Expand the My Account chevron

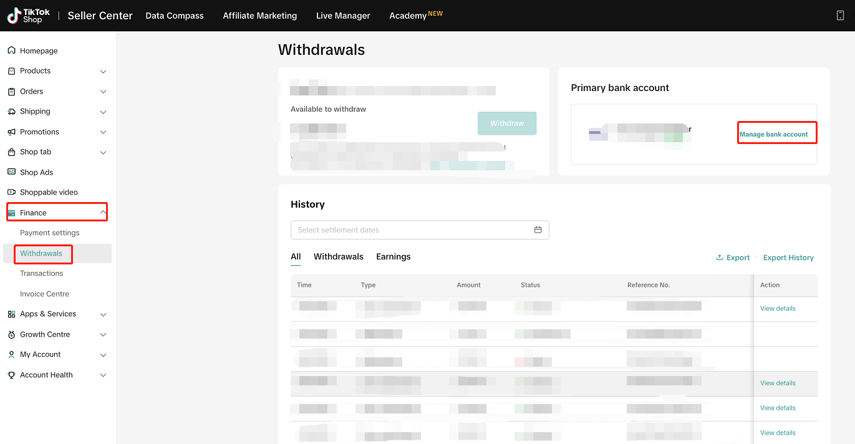[103, 355]
